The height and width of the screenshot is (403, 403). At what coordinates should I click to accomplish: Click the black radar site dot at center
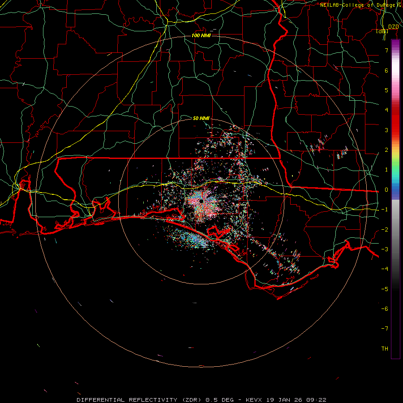click(201, 201)
